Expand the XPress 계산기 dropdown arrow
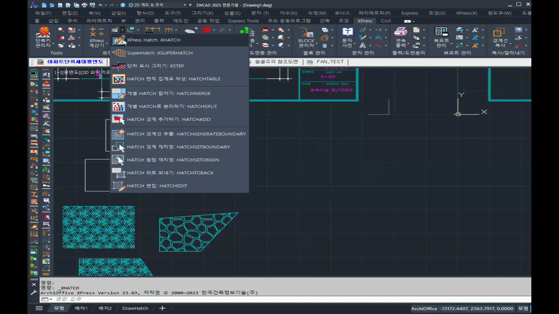559x314 pixels. click(107, 44)
